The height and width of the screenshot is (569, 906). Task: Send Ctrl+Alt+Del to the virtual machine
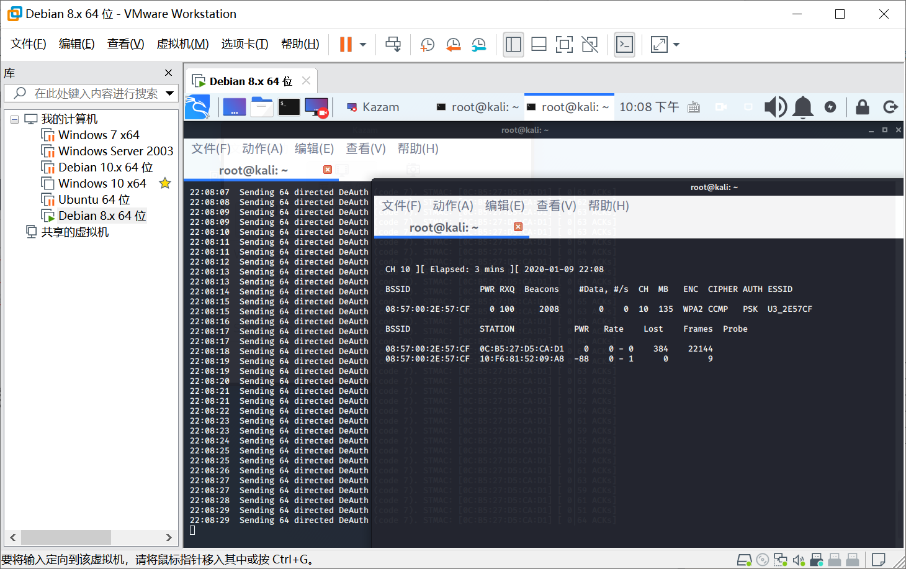[x=393, y=44]
